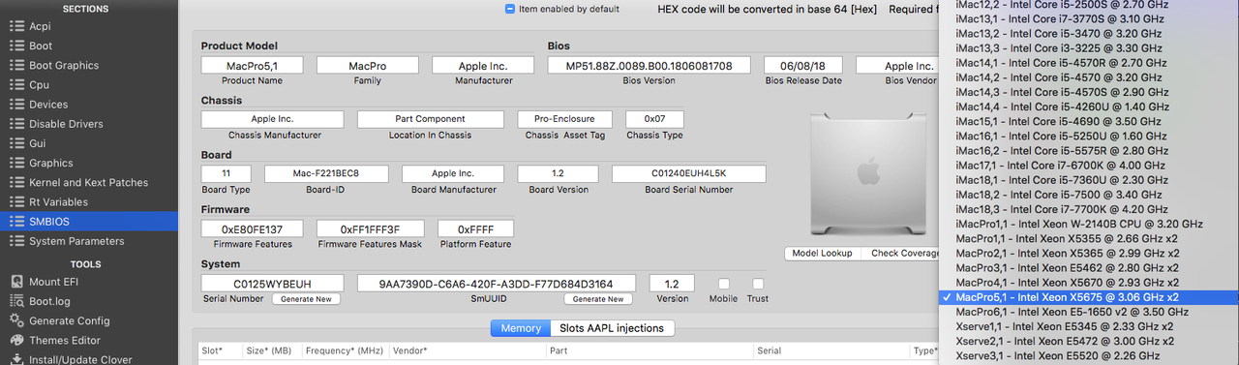Edit the Location In Chassis field
Viewport: 1239px width, 365px height.
[x=431, y=119]
